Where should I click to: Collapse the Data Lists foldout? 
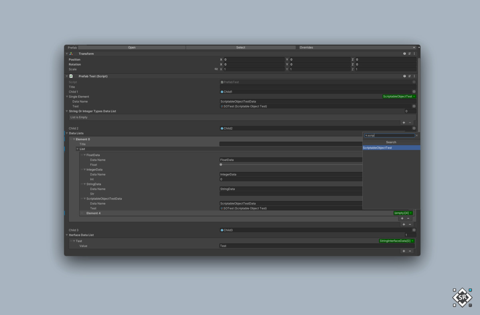(67, 133)
